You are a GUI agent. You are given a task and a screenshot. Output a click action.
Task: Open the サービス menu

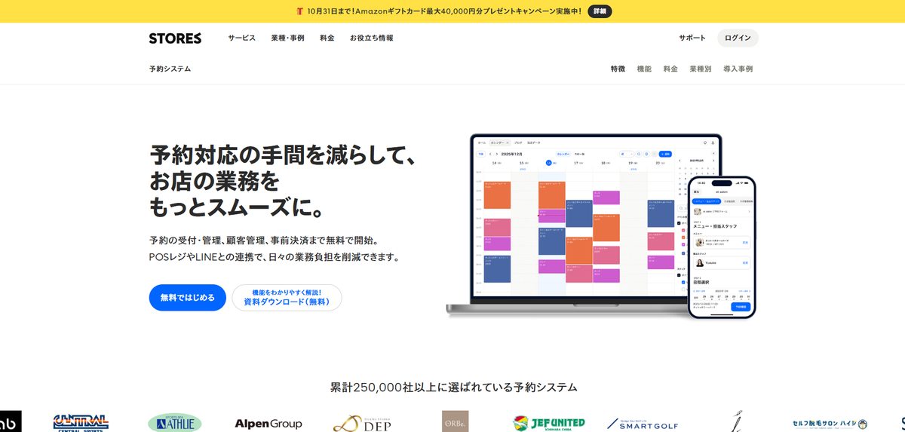pos(242,38)
